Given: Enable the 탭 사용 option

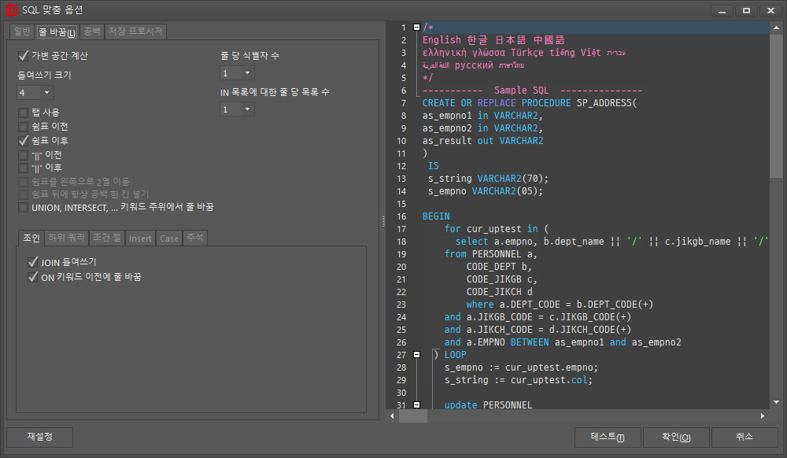Looking at the screenshot, I should 24,113.
